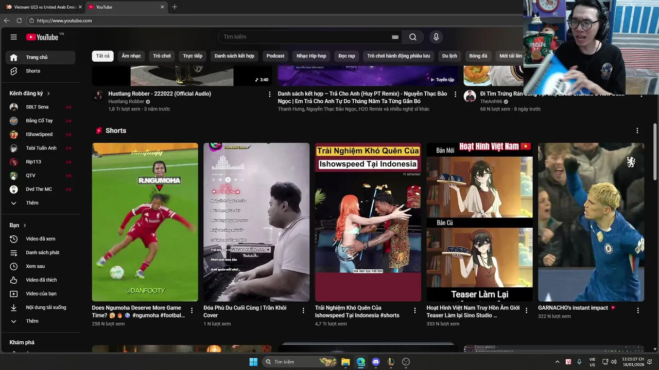Switch to Vietnam U23 vs UAE tab
Screen dimensions: 659x370
(x=44, y=7)
